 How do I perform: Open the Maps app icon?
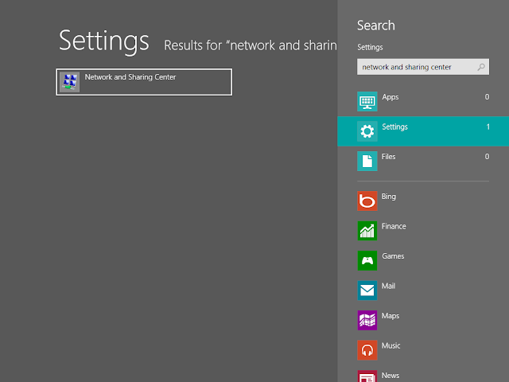pos(367,320)
